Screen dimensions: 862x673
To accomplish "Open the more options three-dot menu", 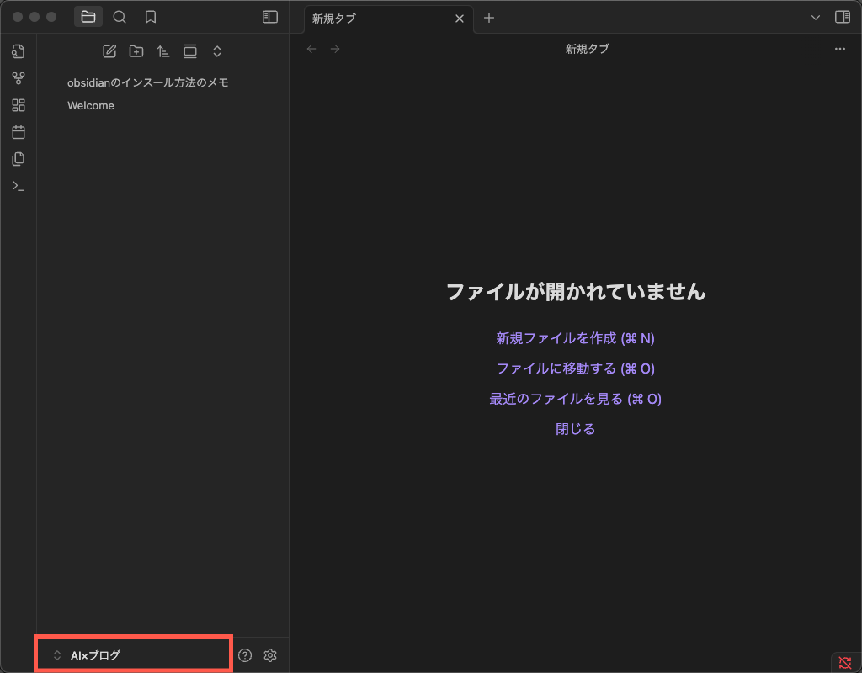I will 840,49.
